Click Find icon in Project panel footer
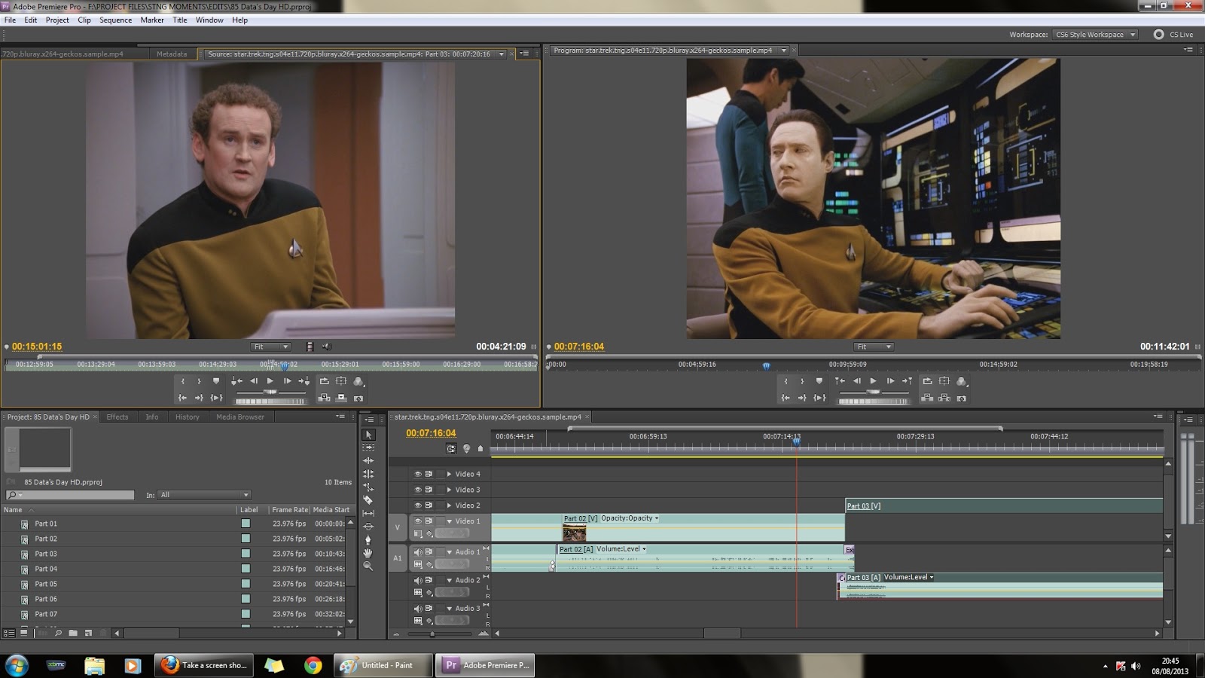 58,633
